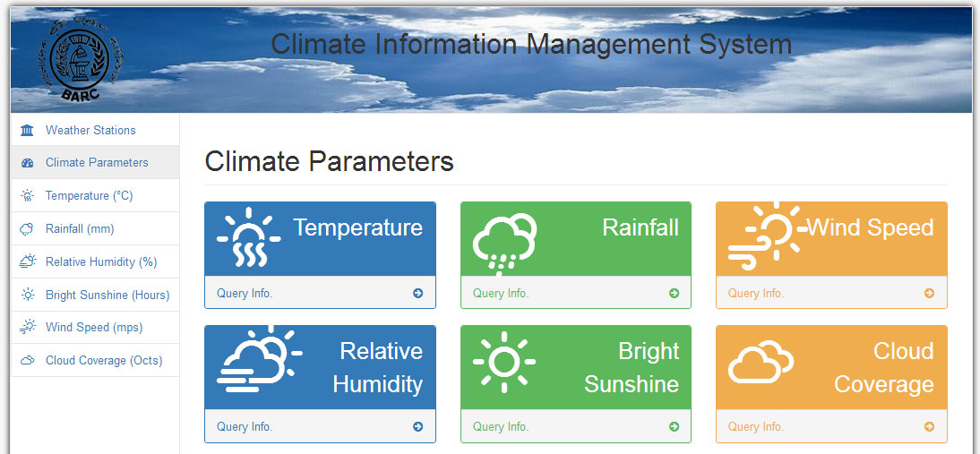Click the Weather Stations building icon
The image size is (980, 454).
pyautogui.click(x=28, y=131)
